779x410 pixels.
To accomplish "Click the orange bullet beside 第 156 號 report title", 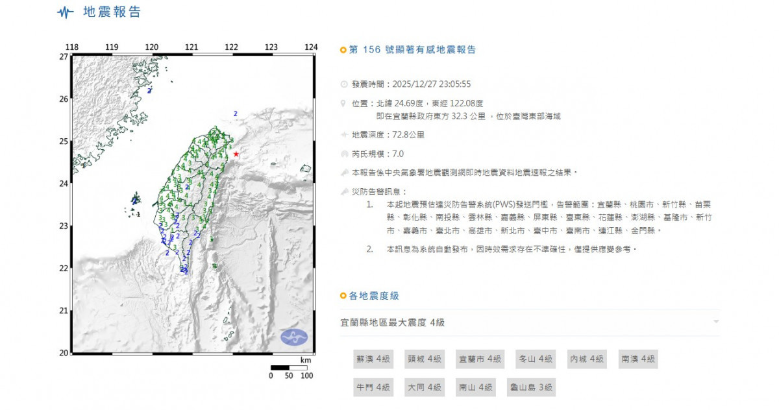I will pyautogui.click(x=343, y=50).
